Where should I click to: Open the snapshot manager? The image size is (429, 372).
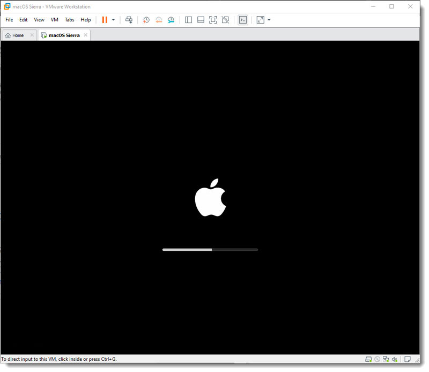[x=171, y=20]
